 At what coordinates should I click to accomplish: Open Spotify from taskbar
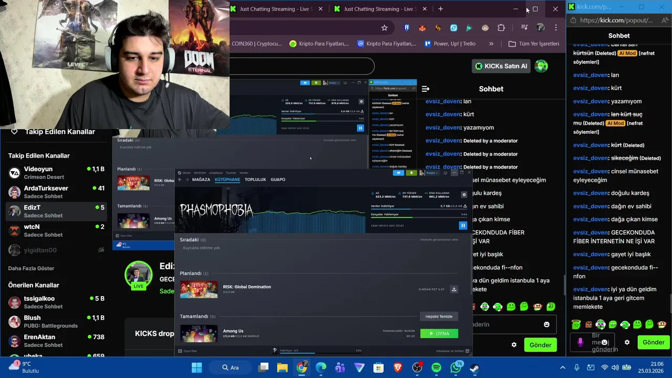(x=436, y=367)
